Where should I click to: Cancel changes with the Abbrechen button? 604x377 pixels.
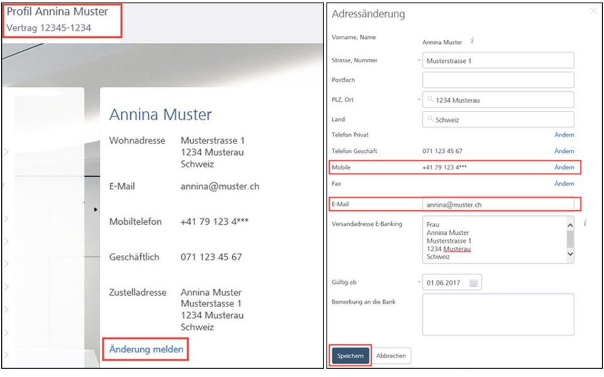(x=391, y=356)
